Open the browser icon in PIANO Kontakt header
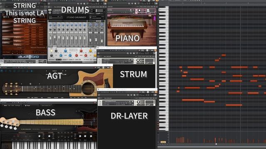Screen dimensions: 266x149 [x=129, y=3]
